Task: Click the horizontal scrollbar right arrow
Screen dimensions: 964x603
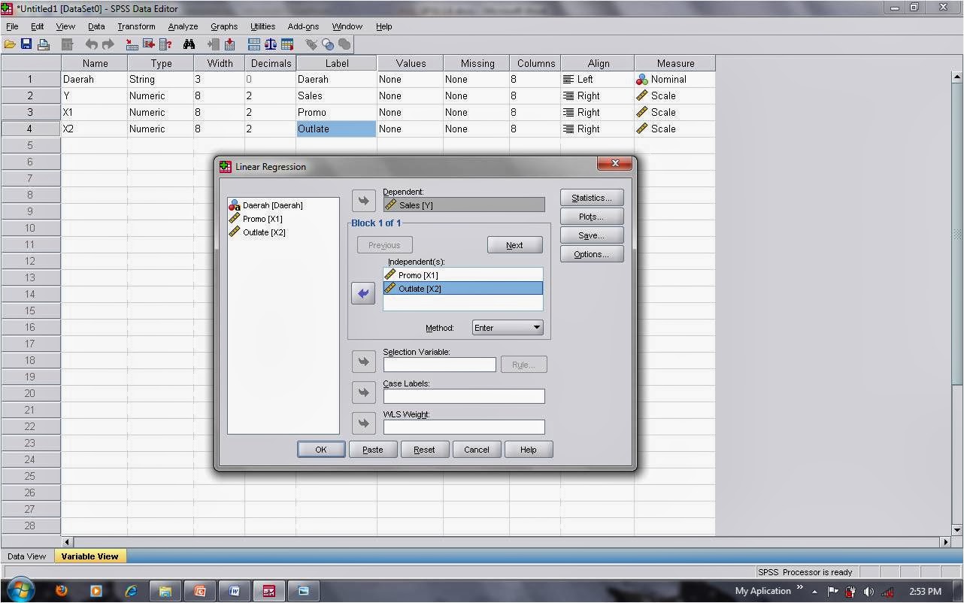Action: [x=946, y=541]
